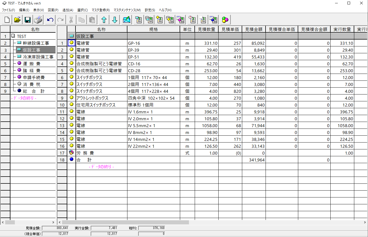Click the Print toolbar icon

(38, 19)
